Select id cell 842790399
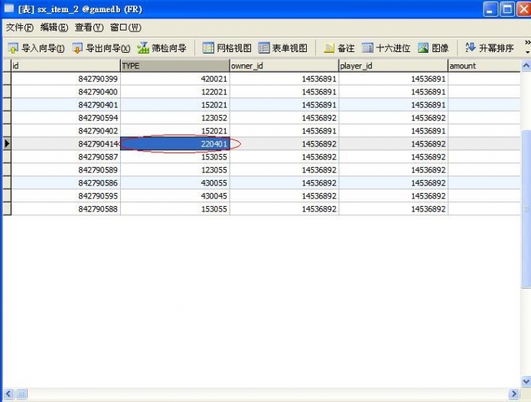This screenshot has height=402, width=531. click(66, 79)
